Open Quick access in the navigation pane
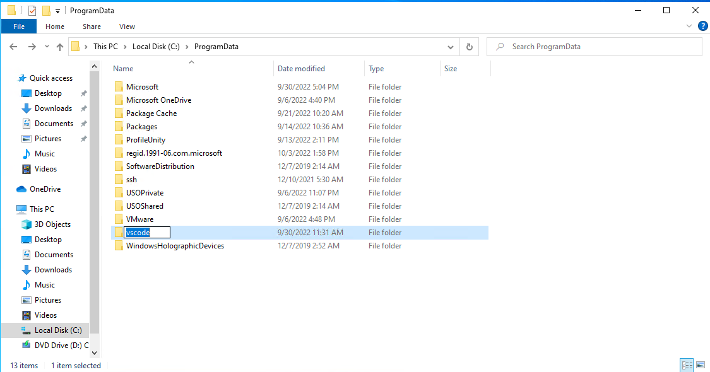 coord(50,78)
